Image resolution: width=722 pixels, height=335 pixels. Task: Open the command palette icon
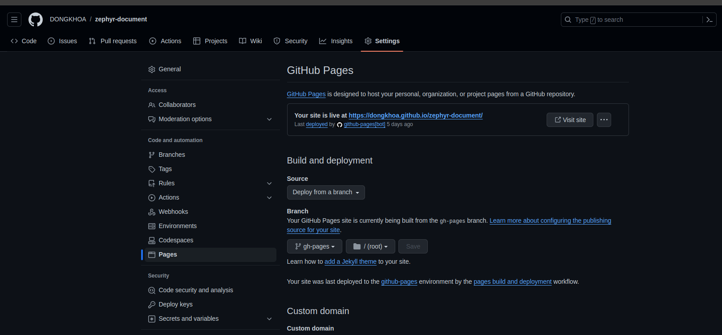tap(710, 20)
